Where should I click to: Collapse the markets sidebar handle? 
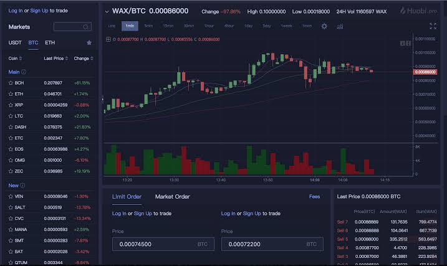[x=102, y=100]
